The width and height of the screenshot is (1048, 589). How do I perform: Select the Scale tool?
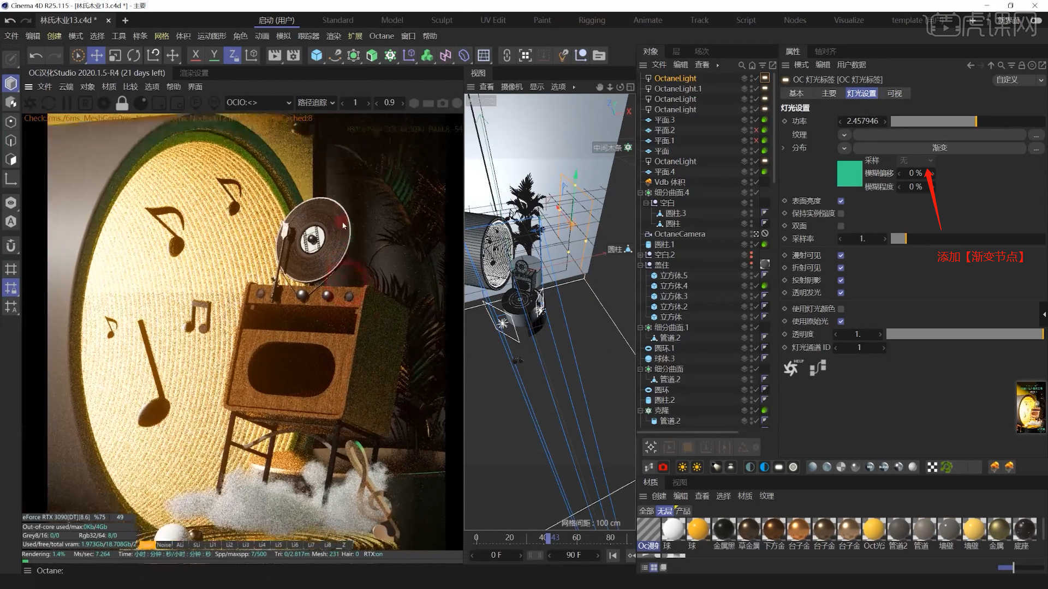pyautogui.click(x=115, y=55)
